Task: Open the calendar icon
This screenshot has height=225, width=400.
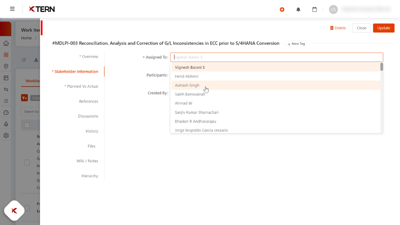Action: [x=314, y=9]
